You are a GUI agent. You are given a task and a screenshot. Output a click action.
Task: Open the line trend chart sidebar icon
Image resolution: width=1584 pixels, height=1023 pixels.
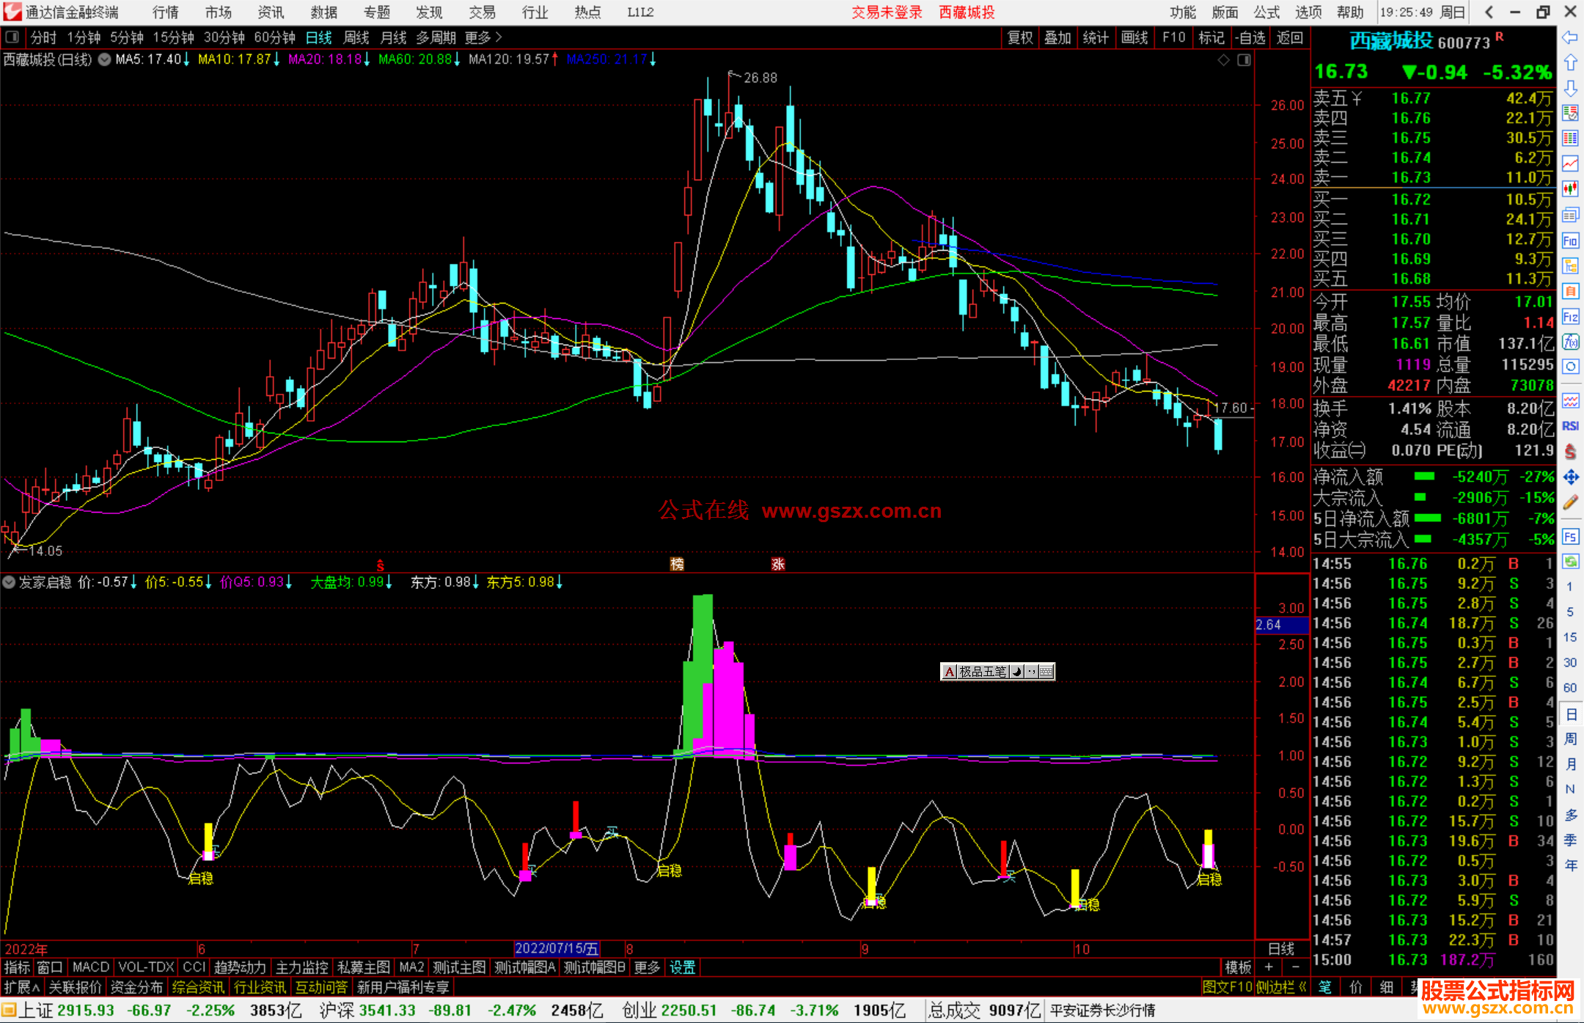(1570, 163)
